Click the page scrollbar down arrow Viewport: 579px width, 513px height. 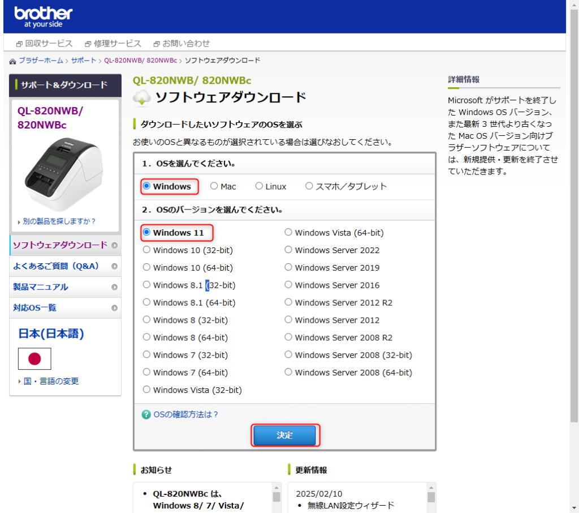click(x=574, y=508)
